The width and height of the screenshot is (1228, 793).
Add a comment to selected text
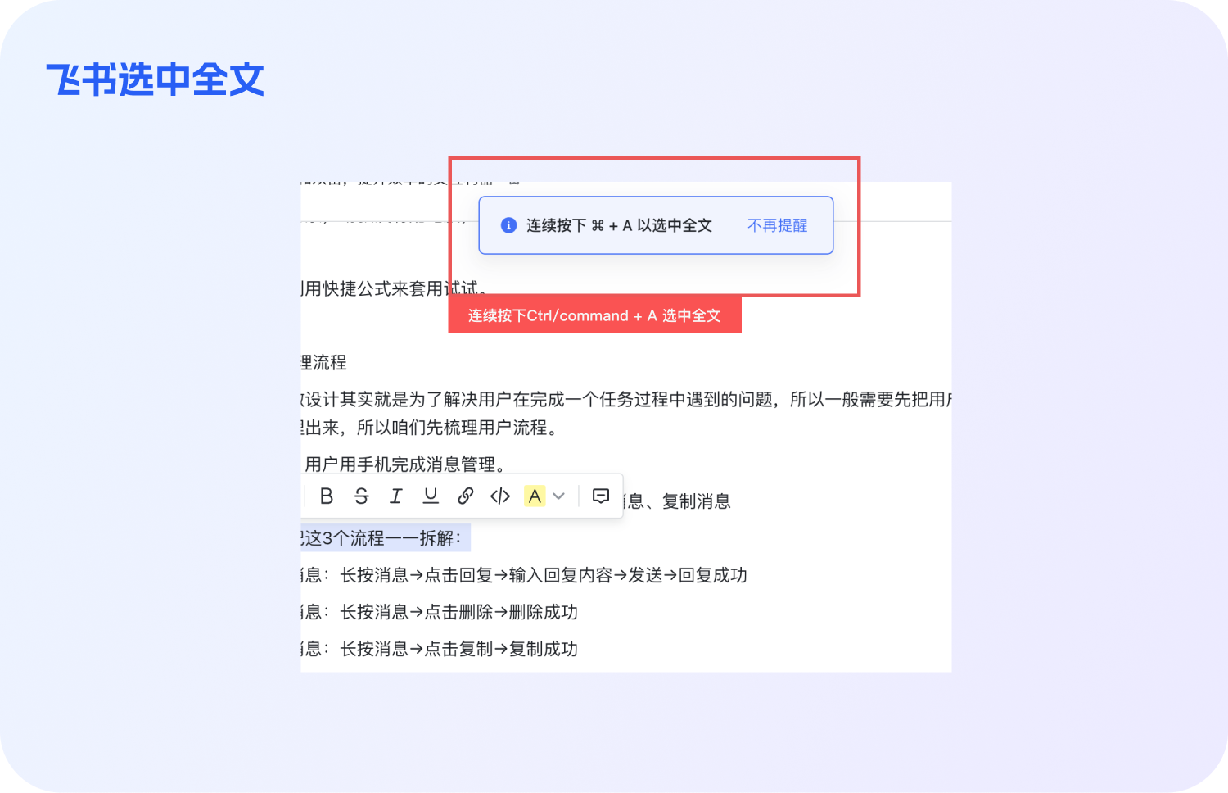[x=601, y=496]
